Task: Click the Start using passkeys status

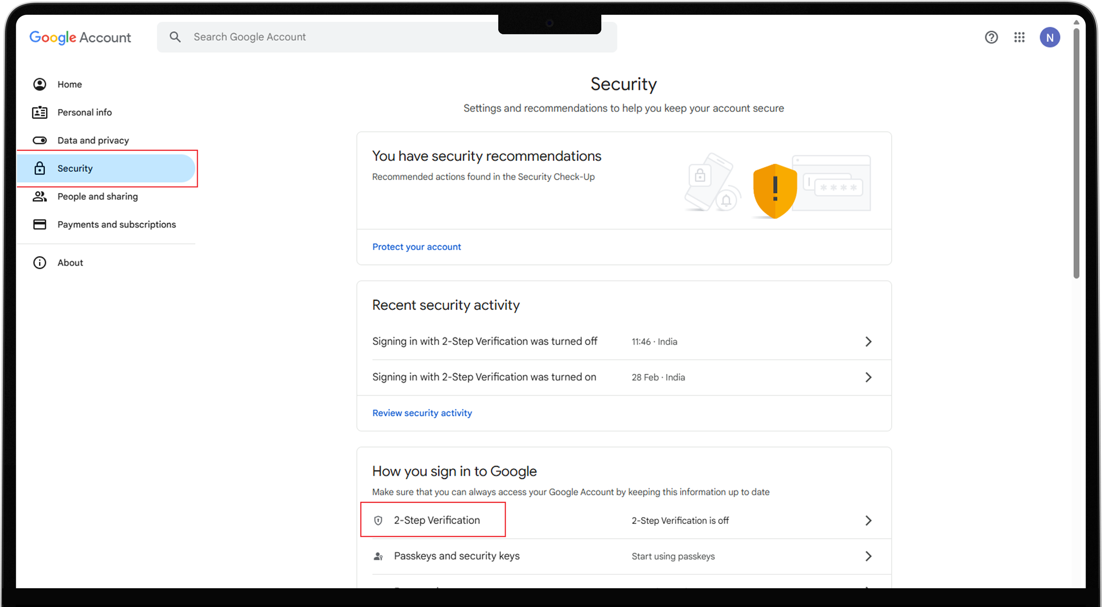Action: [x=673, y=556]
